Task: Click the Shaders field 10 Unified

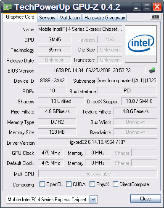Action: tap(61, 101)
